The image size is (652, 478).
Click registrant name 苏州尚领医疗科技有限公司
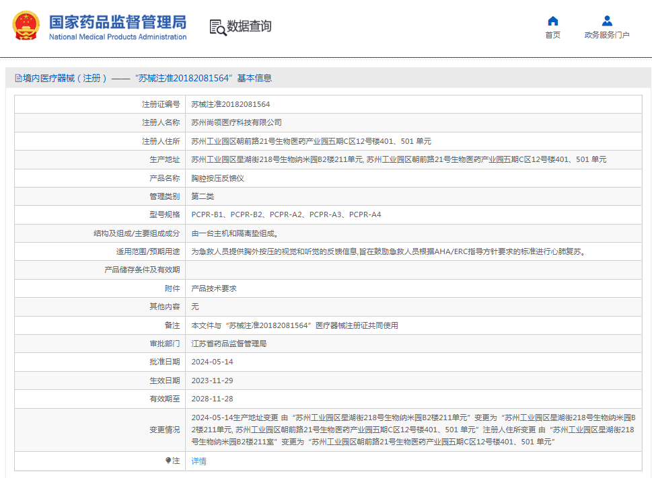(236, 123)
